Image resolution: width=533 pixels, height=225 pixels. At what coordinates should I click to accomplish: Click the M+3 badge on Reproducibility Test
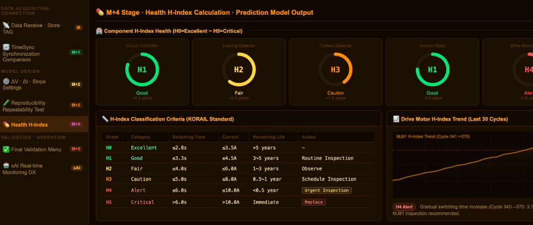[x=76, y=105]
